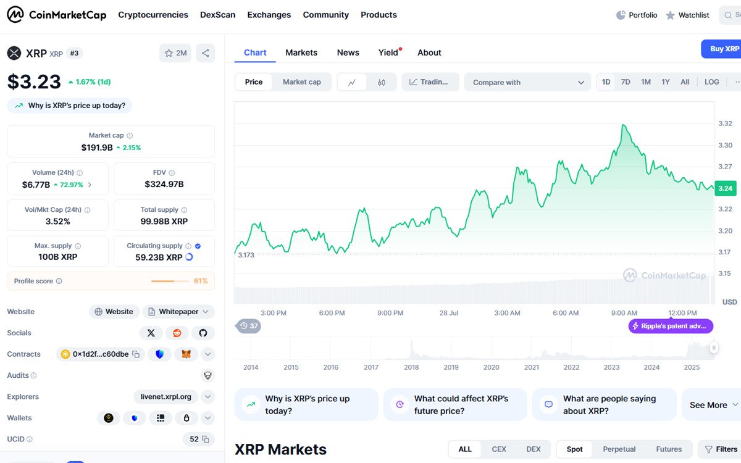Viewport: 741px width, 463px height.
Task: Click the MetaMask fox icon
Action: (x=186, y=354)
